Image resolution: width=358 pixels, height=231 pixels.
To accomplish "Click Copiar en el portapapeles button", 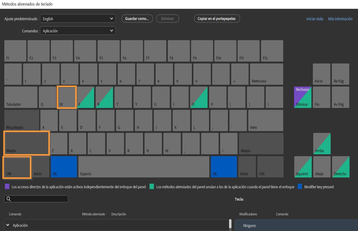I will [x=217, y=18].
